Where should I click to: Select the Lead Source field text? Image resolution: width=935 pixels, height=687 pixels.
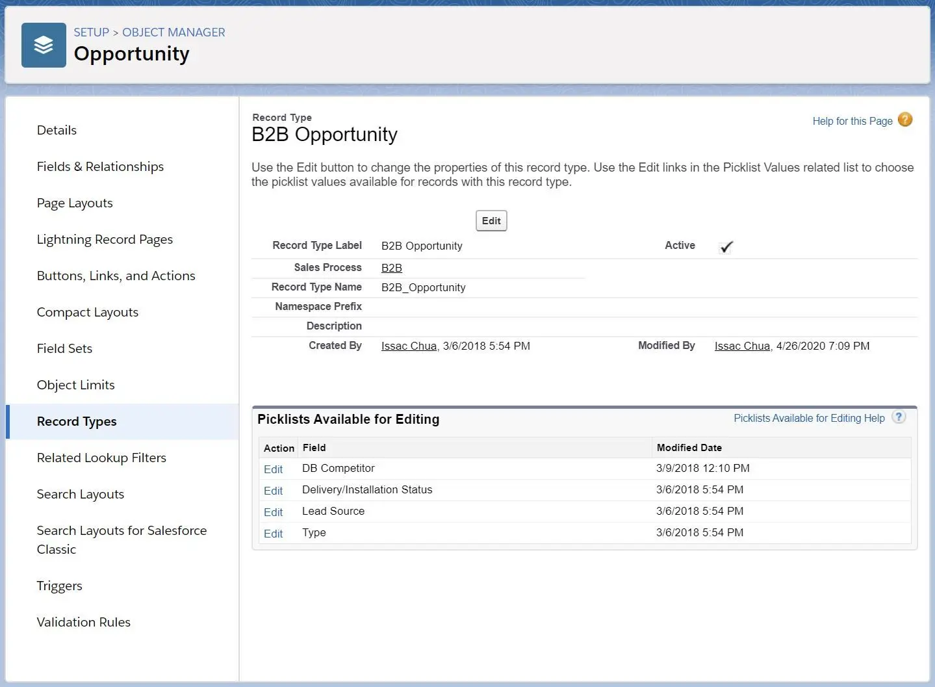[333, 511]
